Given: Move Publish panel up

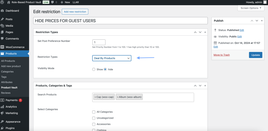Looking at the screenshot, I should pyautogui.click(x=252, y=21).
